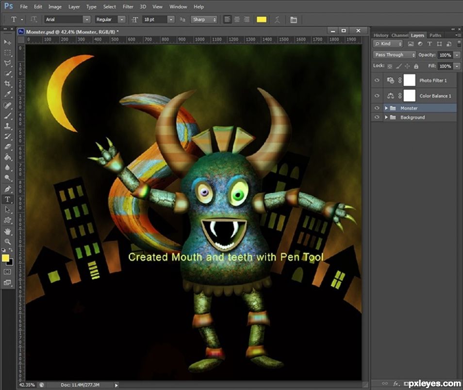This screenshot has height=390, width=463.
Task: Align text right
Action: click(247, 19)
